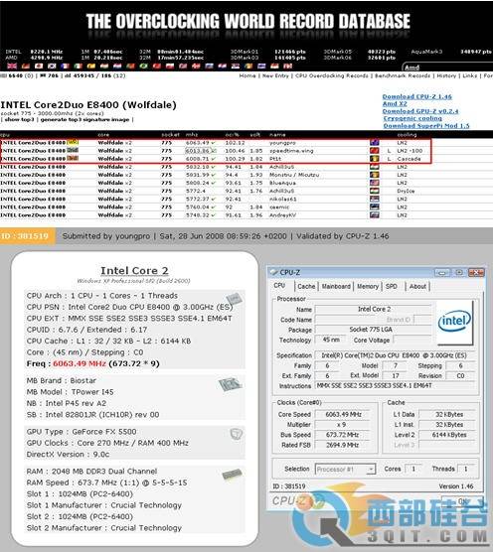
Task: Open the Processor #1 selection dropdown
Action: pos(345,469)
